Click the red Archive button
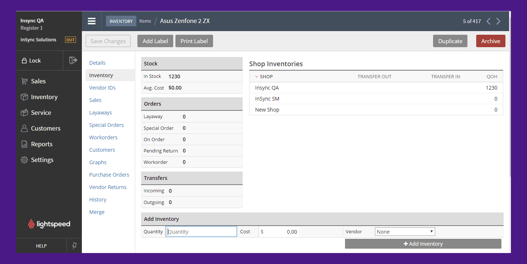Screen dimensions: 527x264 click(490, 41)
